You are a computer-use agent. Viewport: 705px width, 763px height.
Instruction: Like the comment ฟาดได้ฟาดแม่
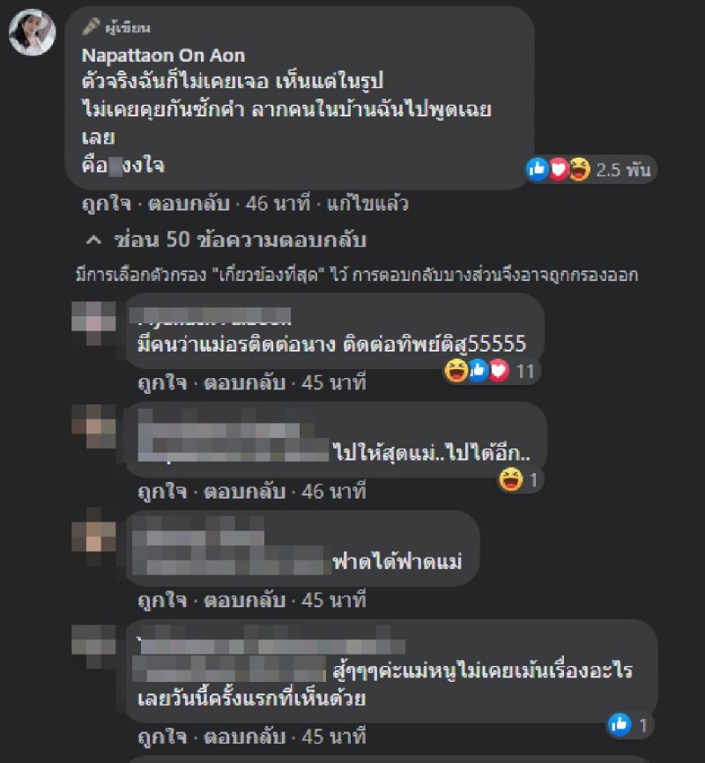coord(163,601)
